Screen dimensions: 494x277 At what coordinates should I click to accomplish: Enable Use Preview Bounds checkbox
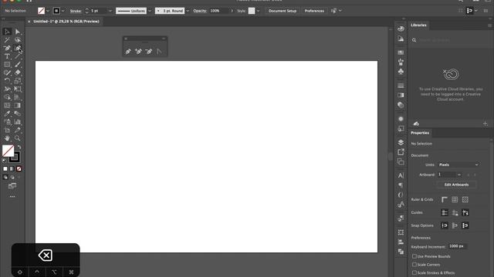(414, 256)
